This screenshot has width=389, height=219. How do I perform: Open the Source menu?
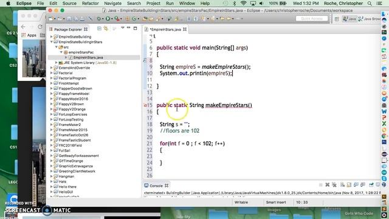(69, 4)
